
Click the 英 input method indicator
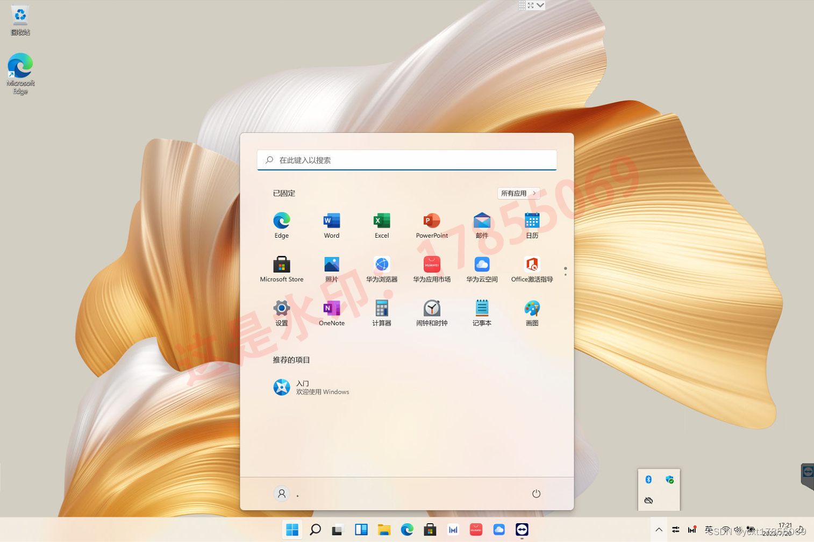[709, 530]
